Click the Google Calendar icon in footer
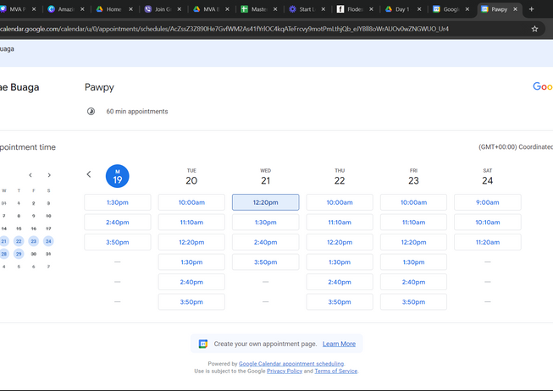 (x=203, y=344)
